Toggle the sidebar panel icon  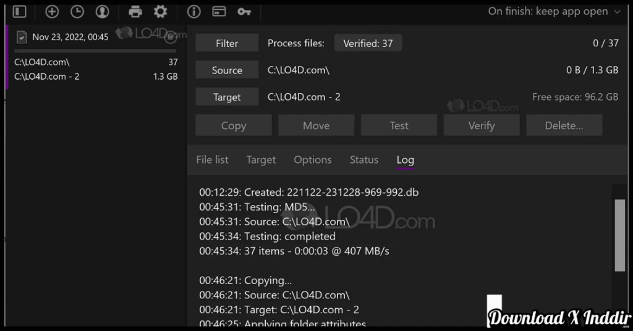coord(20,12)
